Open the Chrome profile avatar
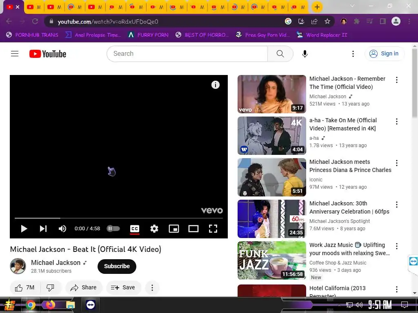418x313 pixels. point(396,21)
